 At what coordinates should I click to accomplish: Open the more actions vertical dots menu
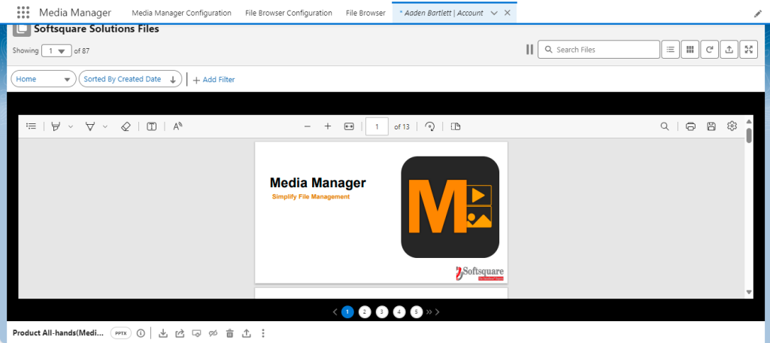[263, 333]
